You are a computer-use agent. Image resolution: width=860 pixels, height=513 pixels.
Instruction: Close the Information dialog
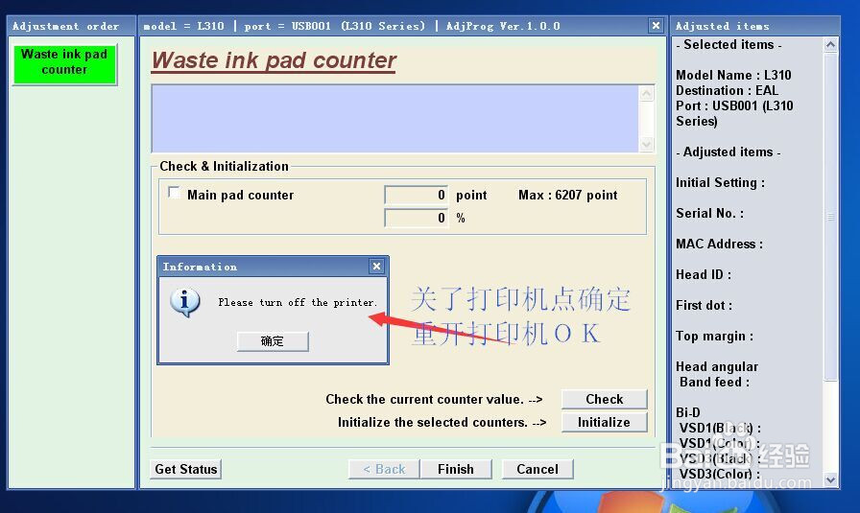(x=377, y=267)
